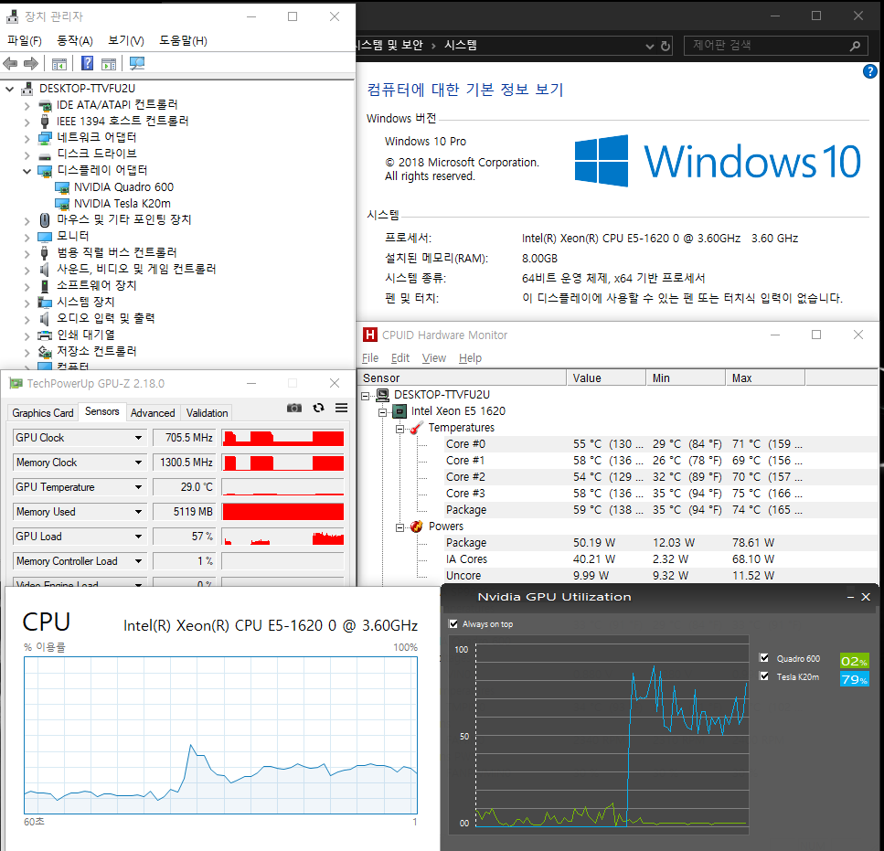Expand the 디스크 드라이브 node

[27, 154]
